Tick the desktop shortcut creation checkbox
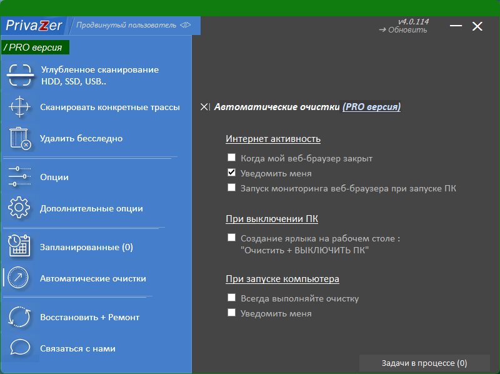500x374 pixels. tap(232, 238)
